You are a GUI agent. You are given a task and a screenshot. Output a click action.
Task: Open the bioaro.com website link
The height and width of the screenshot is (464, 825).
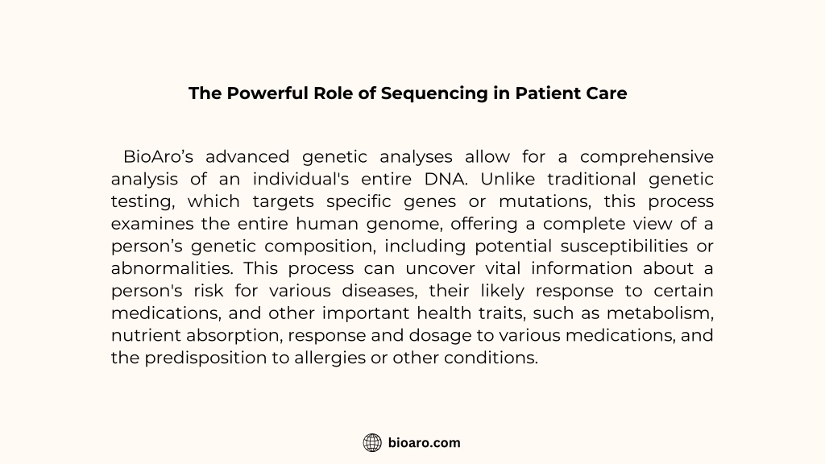point(424,443)
